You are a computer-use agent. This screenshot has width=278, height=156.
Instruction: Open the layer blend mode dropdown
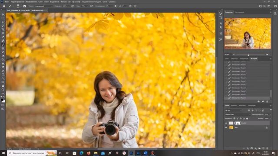[238, 114]
